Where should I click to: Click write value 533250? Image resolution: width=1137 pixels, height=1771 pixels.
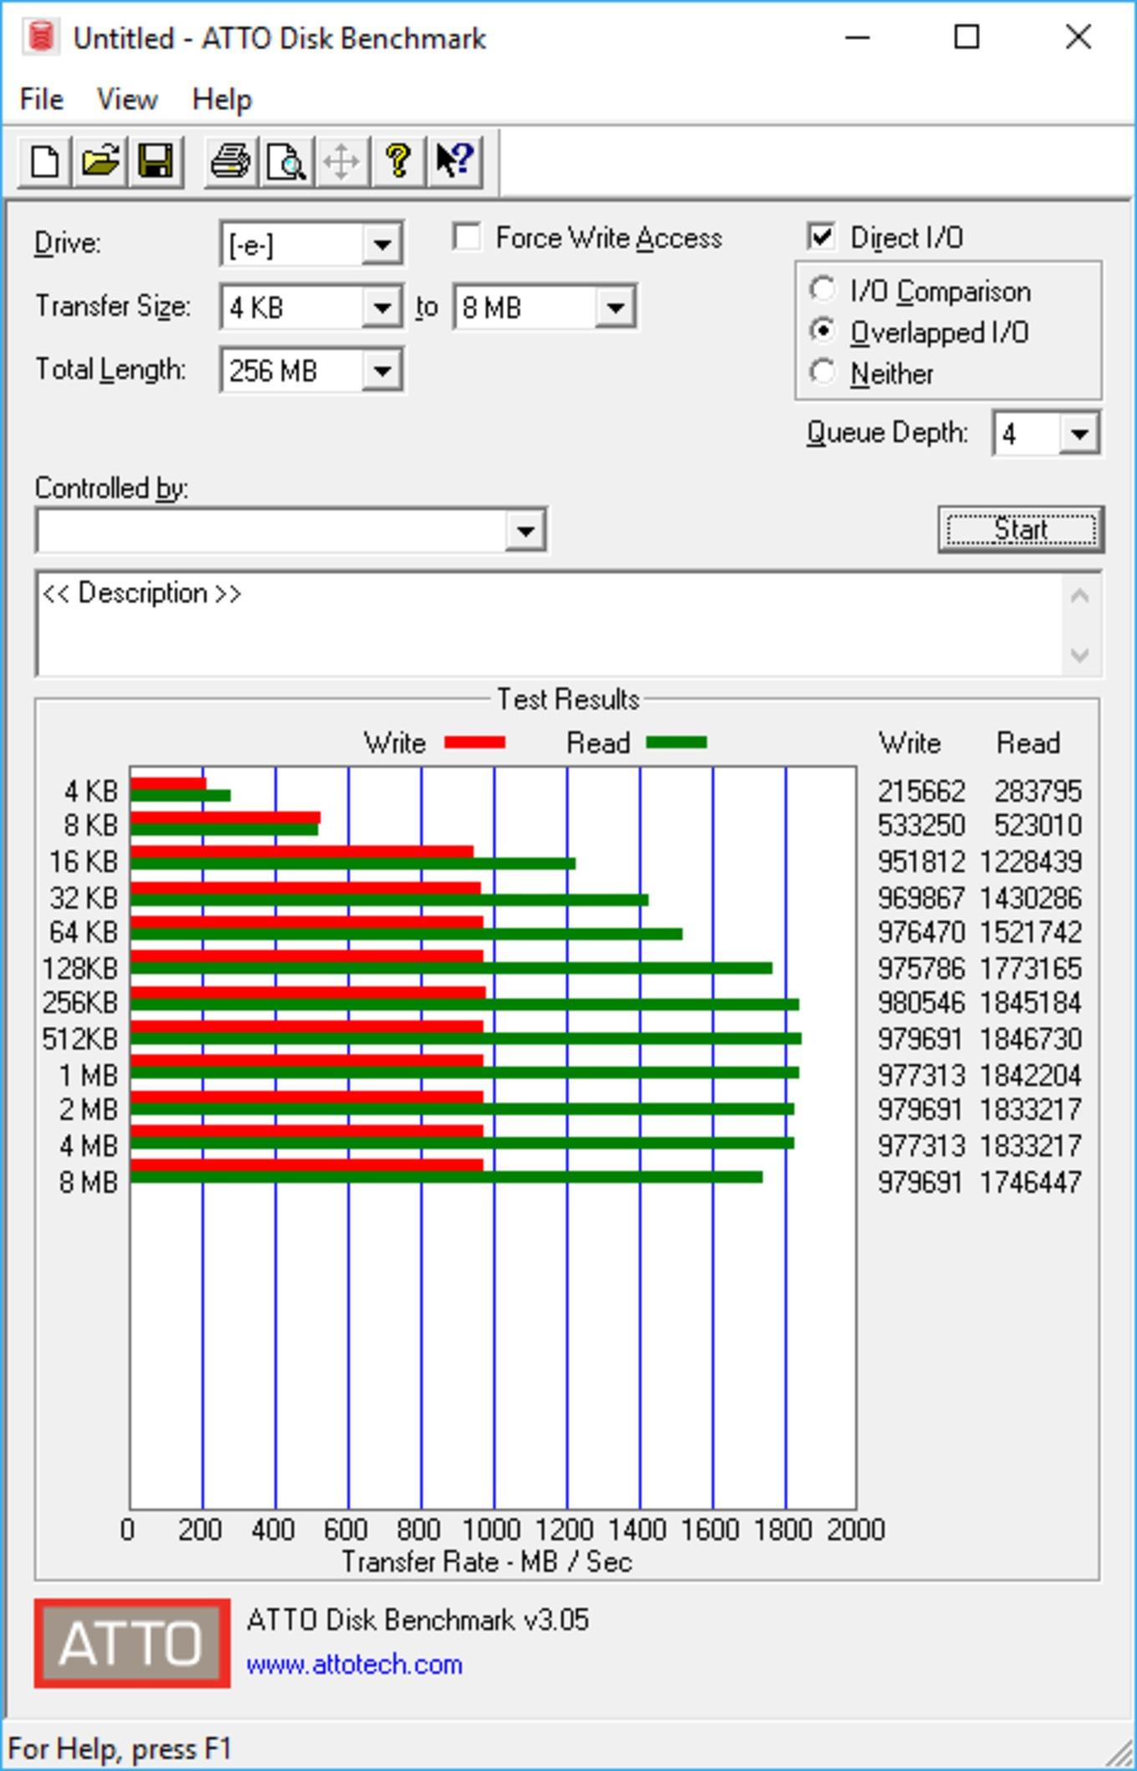(x=921, y=825)
